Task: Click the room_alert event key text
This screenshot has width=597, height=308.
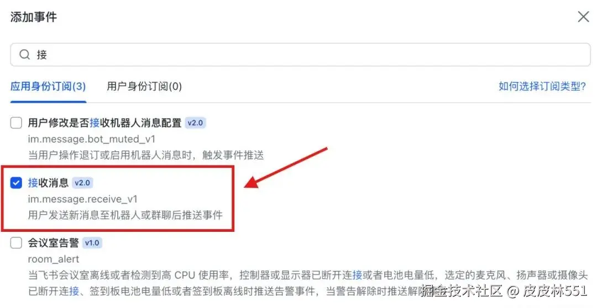Action: pyautogui.click(x=54, y=259)
